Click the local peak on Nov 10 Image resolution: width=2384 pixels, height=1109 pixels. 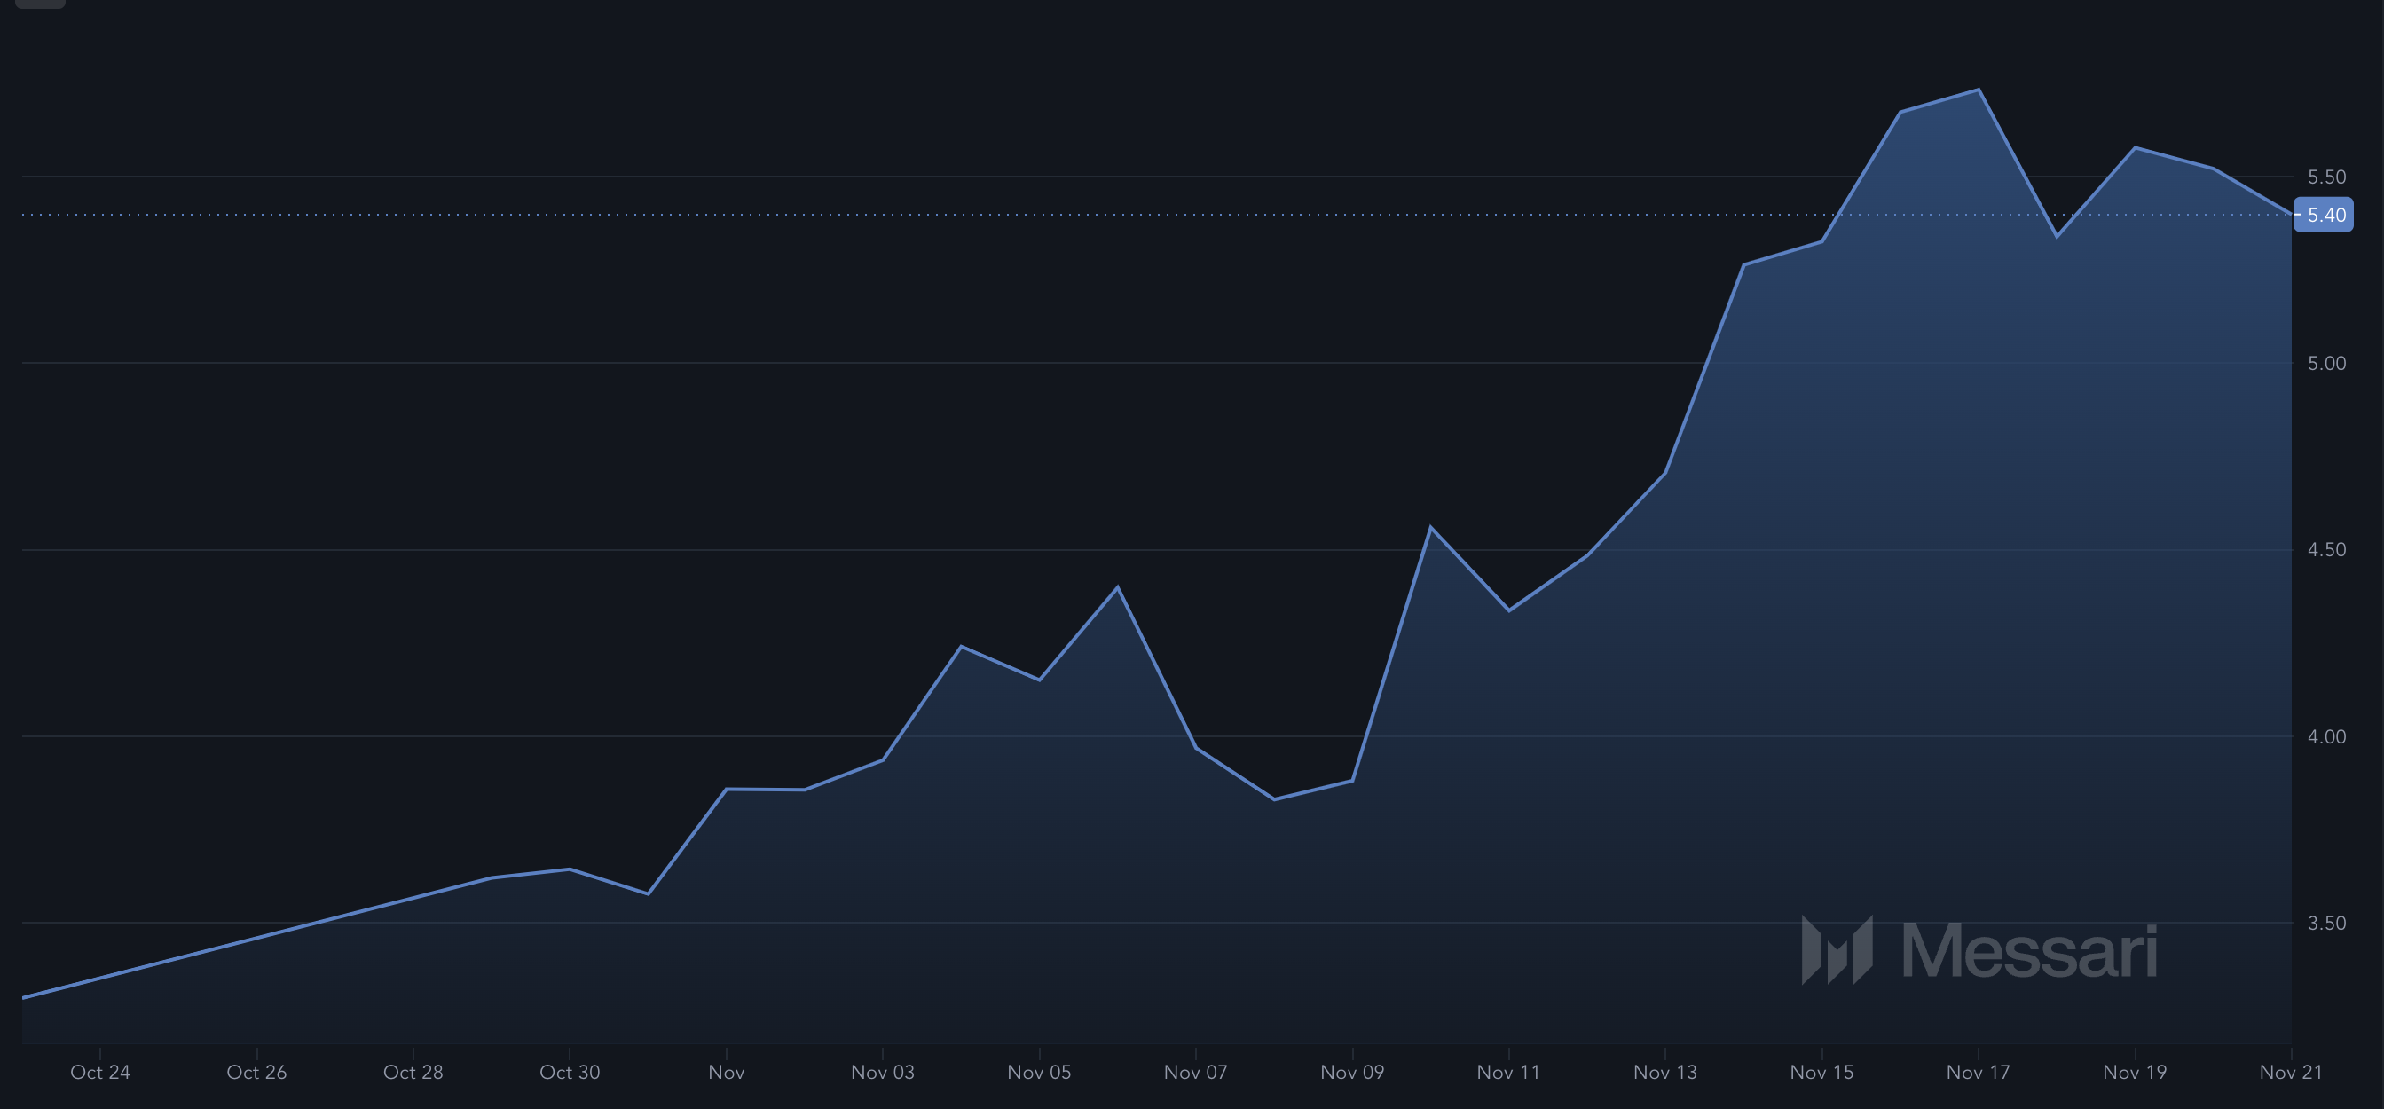coord(1431,528)
